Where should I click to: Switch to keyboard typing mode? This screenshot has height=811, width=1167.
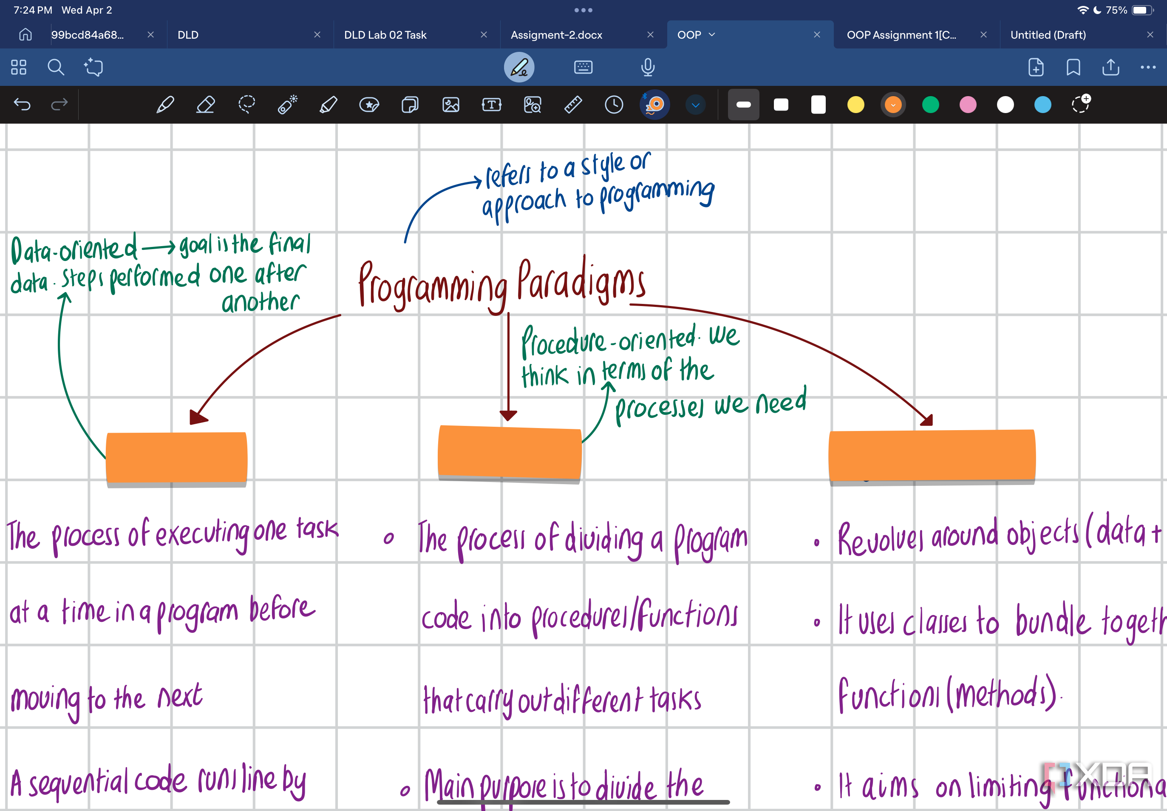point(583,67)
